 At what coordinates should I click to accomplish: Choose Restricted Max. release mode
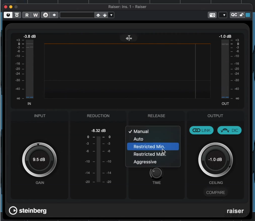point(153,154)
